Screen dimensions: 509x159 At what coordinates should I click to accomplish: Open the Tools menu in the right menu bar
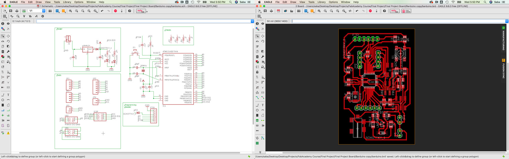[x=311, y=2]
